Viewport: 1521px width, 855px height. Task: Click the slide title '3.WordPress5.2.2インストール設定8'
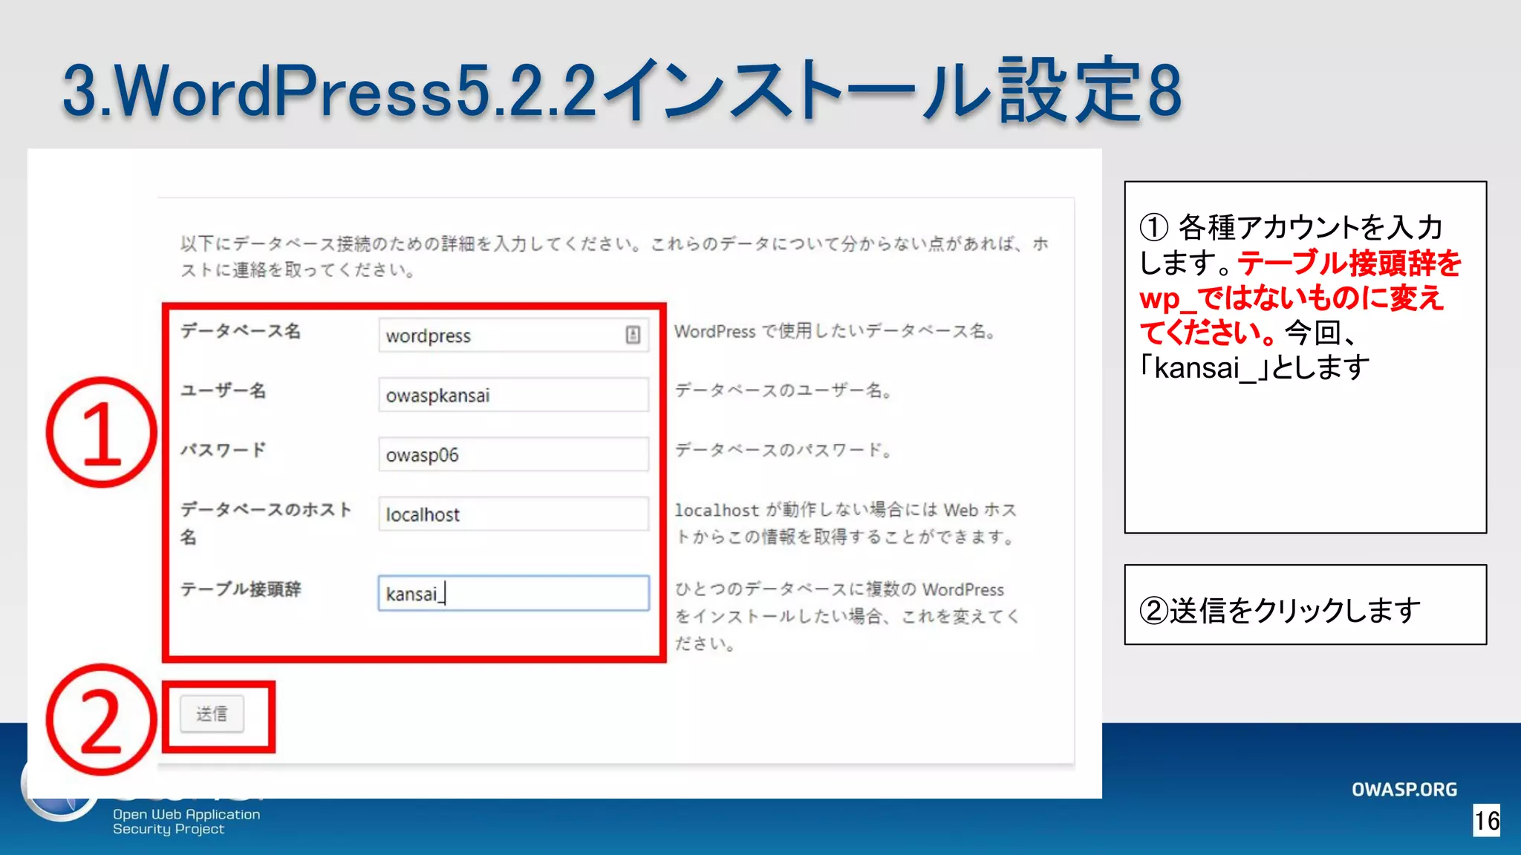(x=622, y=91)
